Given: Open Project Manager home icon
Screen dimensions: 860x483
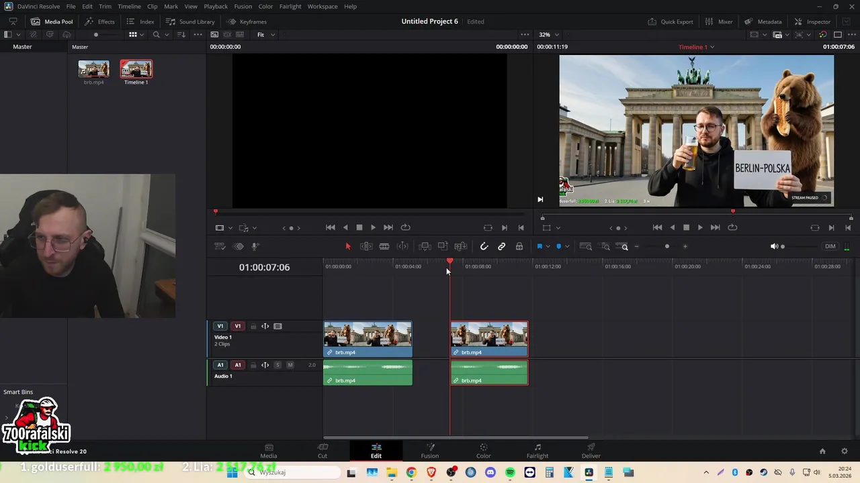Looking at the screenshot, I should tap(822, 451).
